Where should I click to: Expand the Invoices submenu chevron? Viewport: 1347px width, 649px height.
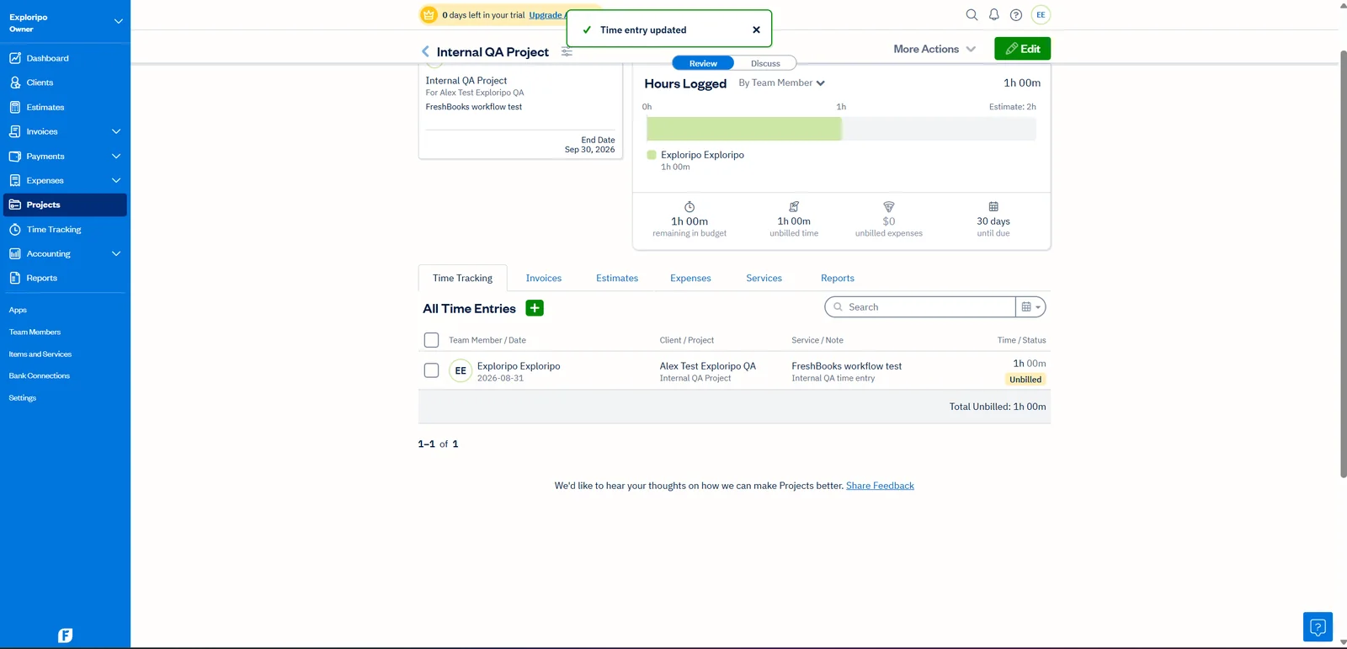click(x=116, y=131)
